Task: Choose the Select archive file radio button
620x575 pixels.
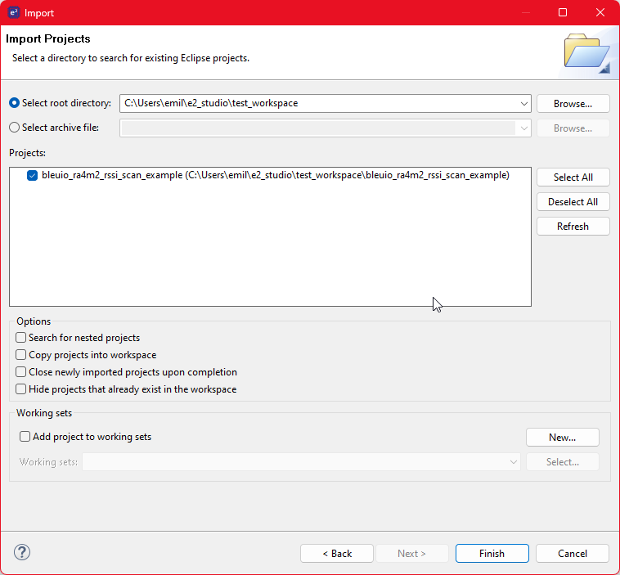Action: pyautogui.click(x=14, y=128)
